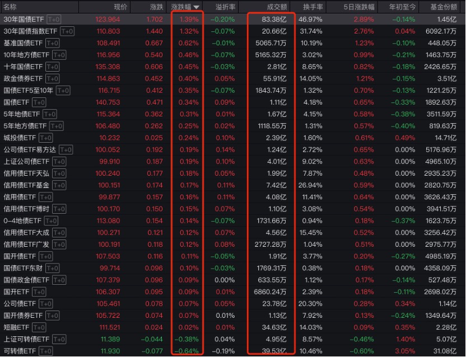Image resolution: width=466 pixels, height=357 pixels.
Task: Click the 年初至今 column header
Action: pyautogui.click(x=402, y=7)
